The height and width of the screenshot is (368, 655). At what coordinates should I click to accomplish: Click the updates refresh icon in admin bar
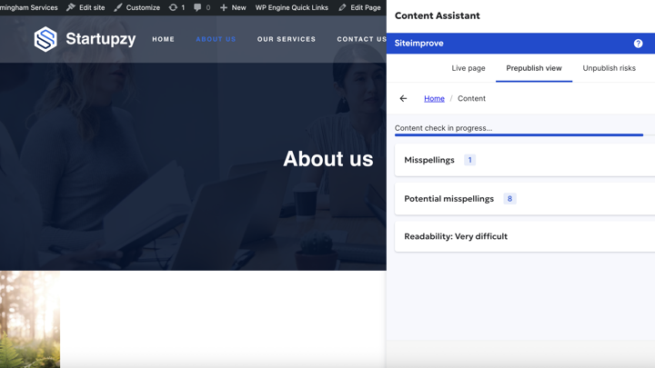173,7
